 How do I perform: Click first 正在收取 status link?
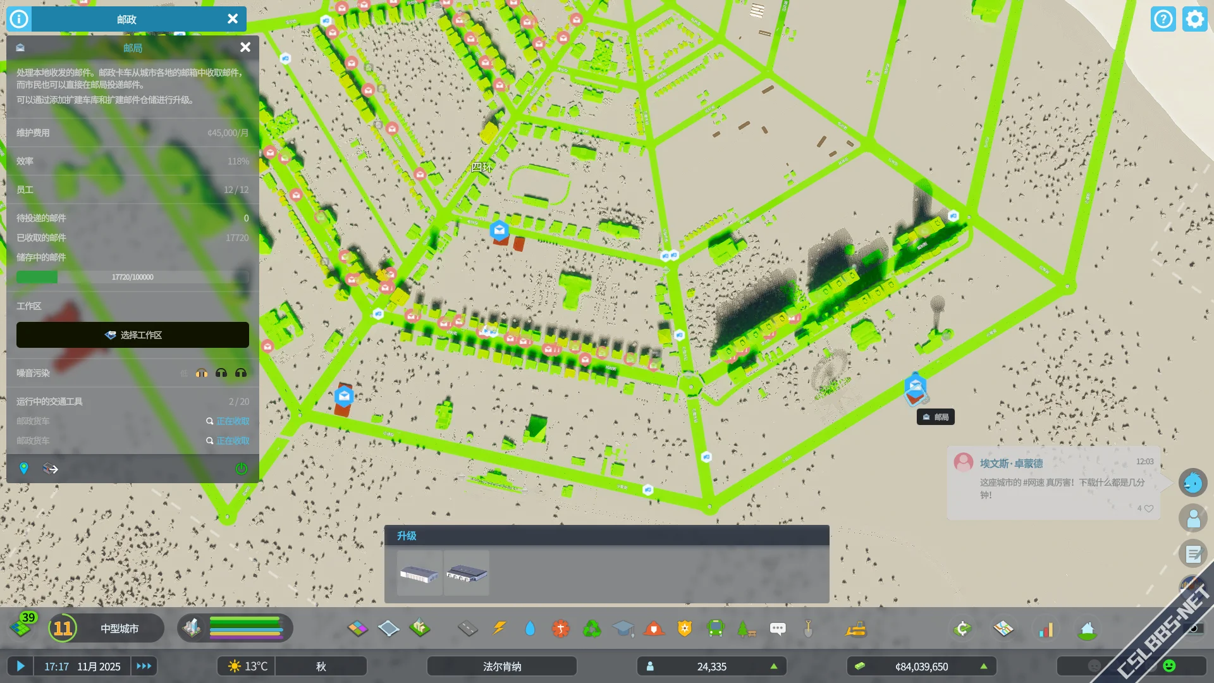point(233,421)
